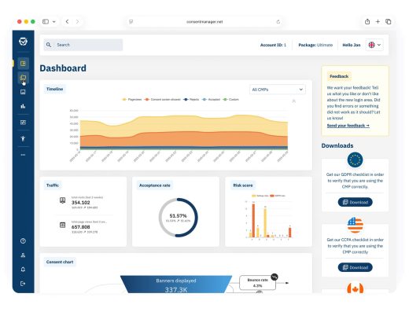The width and height of the screenshot is (409, 312).
Task: Click the Acceptance rate card label
Action: (154, 185)
